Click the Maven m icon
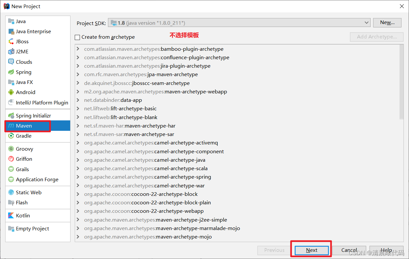Image resolution: width=409 pixels, height=259 pixels. click(x=11, y=126)
